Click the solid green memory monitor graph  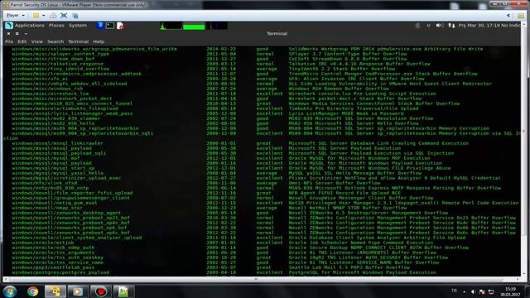(x=194, y=26)
